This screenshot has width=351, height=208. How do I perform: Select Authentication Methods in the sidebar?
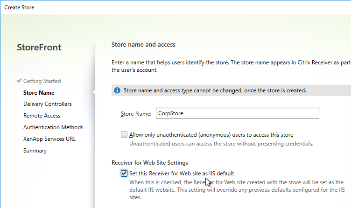point(53,127)
